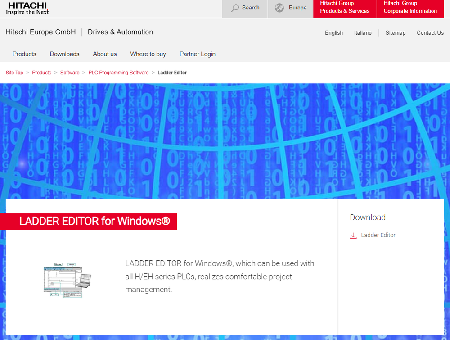This screenshot has width=450, height=340.
Task: Visit Hitachi Group Corporate Information
Action: coord(409,7)
